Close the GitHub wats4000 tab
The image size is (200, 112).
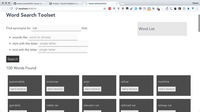coord(46,3)
